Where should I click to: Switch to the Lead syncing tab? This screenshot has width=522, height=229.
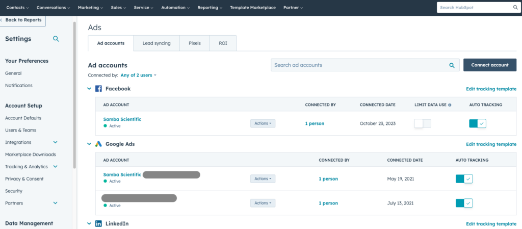coord(156,43)
